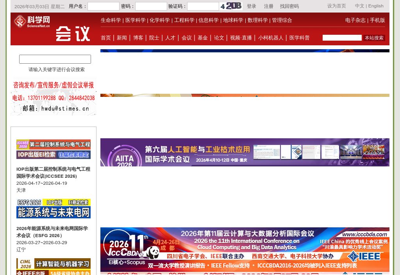Image resolution: width=400 pixels, height=275 pixels.
Task: Open 手机版 mobile version
Action: coord(377,20)
